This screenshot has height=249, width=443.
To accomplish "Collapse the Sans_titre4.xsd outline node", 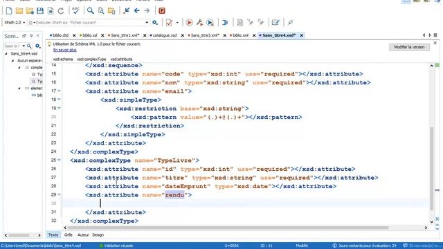I will pos(6,53).
